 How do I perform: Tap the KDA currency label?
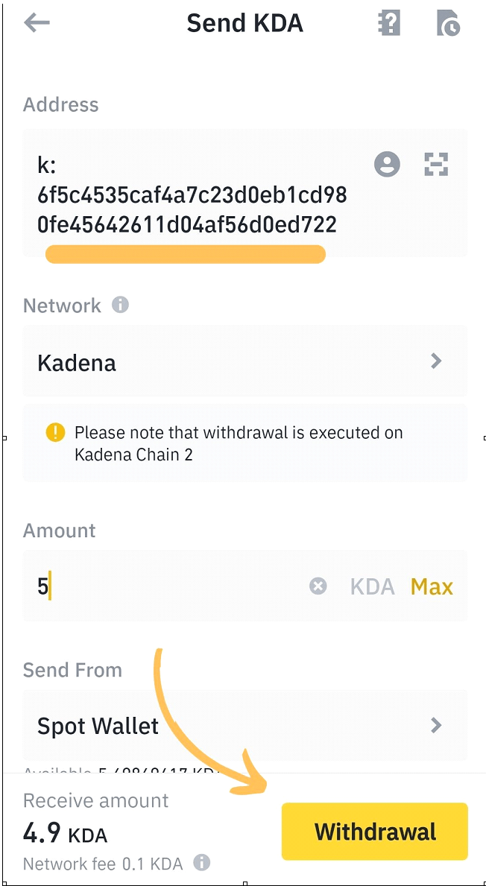pos(371,586)
